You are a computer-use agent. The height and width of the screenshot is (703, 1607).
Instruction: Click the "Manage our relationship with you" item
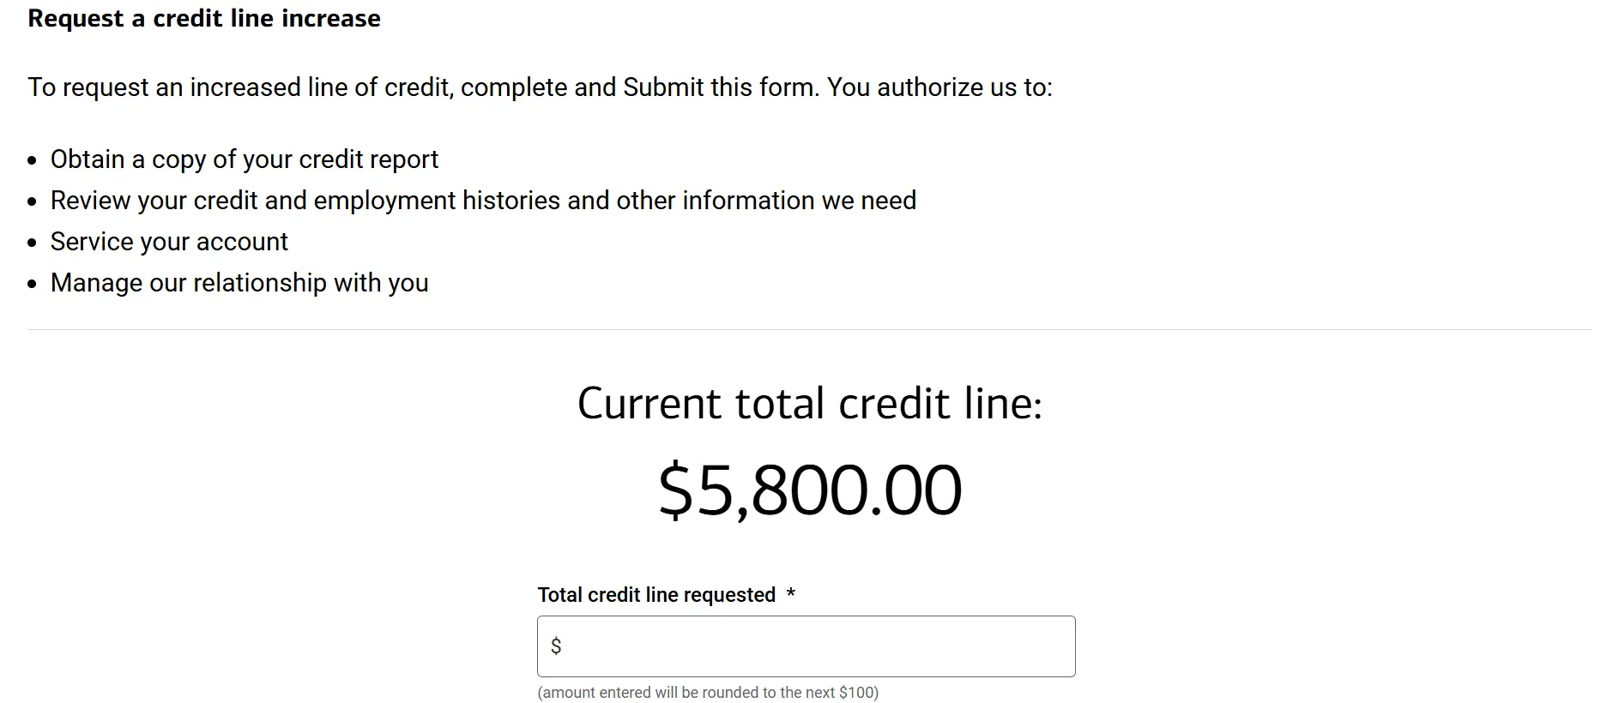[x=239, y=283]
